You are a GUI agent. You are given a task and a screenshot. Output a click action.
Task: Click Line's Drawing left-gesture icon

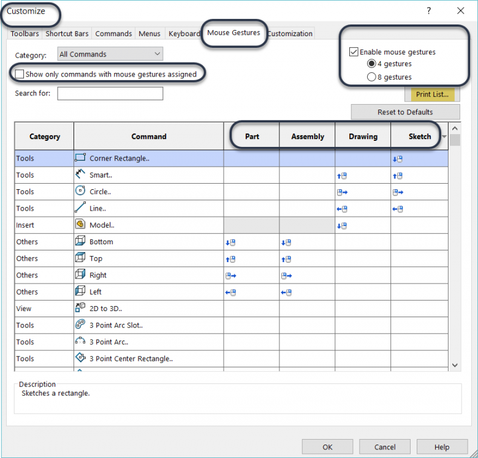click(x=342, y=209)
